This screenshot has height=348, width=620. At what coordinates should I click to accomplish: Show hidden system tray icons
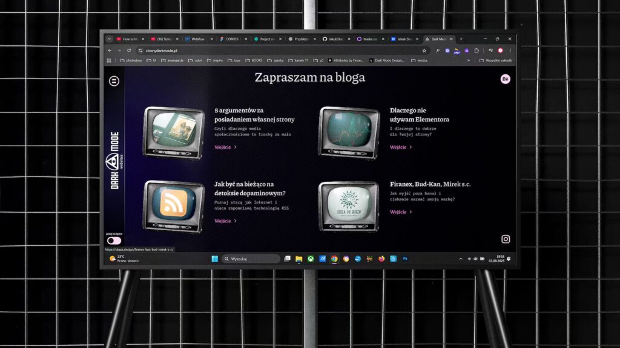(x=461, y=259)
